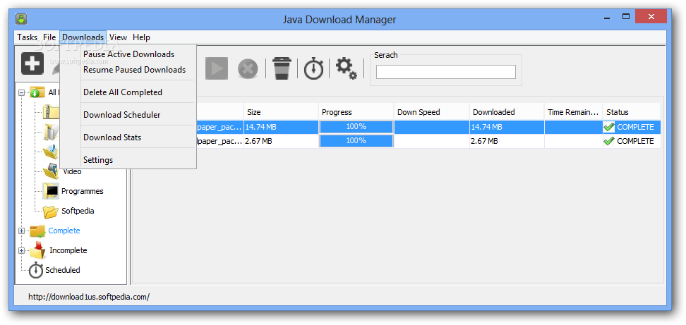Sort by the Downloaded column header
The height and width of the screenshot is (325, 686).
(507, 112)
